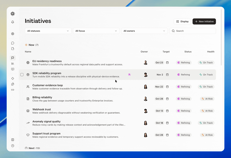The width and height of the screenshot is (231, 158).
Task: Click the Oct 18 target date
Action: click(159, 123)
